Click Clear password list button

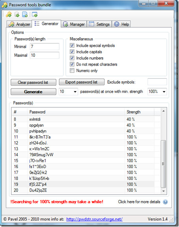(34, 83)
